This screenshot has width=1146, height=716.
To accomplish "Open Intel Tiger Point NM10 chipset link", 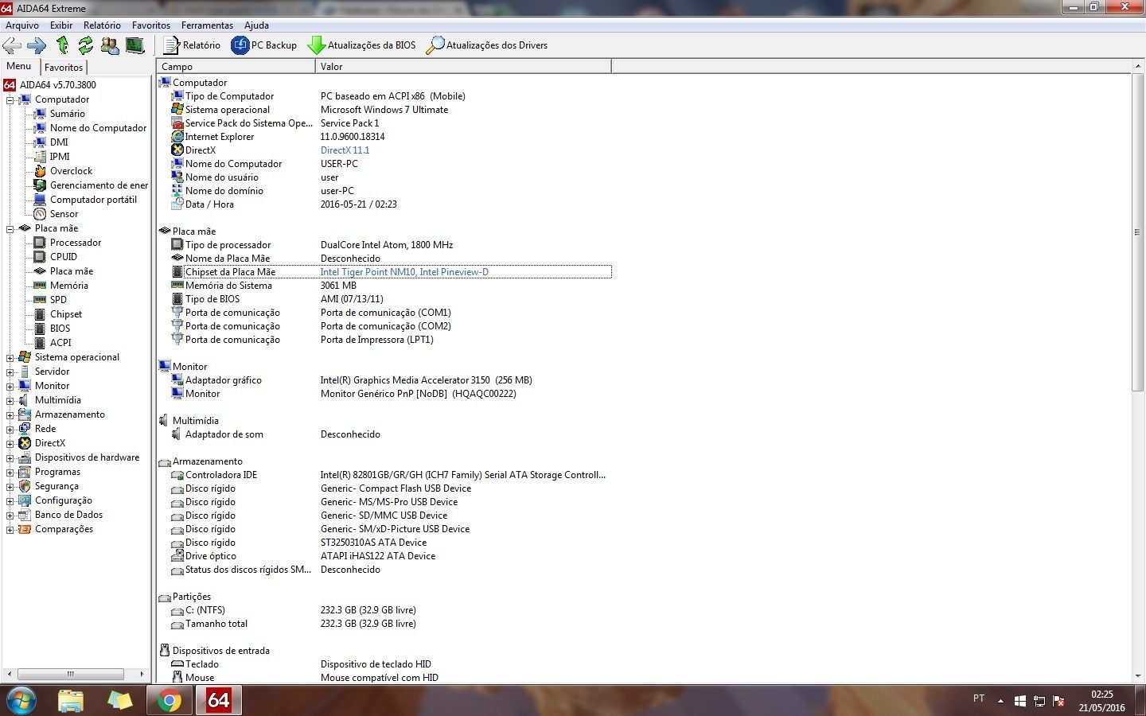I will click(404, 272).
